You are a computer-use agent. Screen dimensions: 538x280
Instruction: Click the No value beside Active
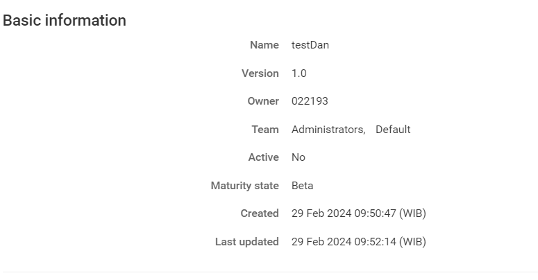[x=299, y=157]
